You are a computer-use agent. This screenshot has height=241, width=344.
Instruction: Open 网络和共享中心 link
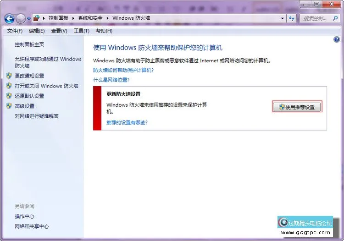32,226
